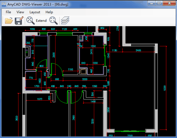177x138 pixels.
Task: Click the 2400 dimension text in drawing
Action: (x=138, y=51)
